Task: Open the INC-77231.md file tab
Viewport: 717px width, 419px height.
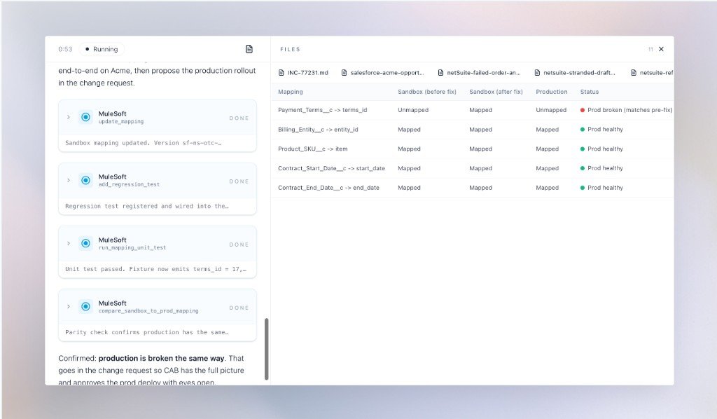Action: (x=304, y=73)
